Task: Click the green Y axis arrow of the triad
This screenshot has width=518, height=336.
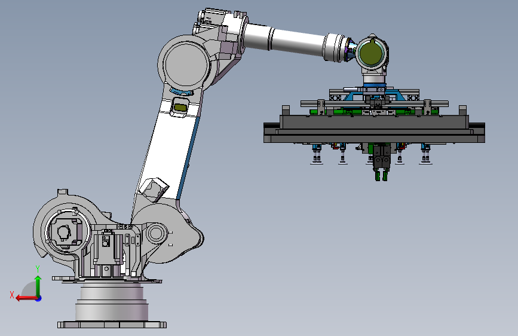Action: click(38, 286)
